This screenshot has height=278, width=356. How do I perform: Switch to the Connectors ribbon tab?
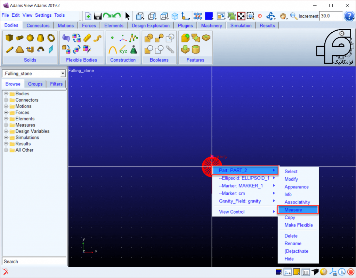click(38, 25)
